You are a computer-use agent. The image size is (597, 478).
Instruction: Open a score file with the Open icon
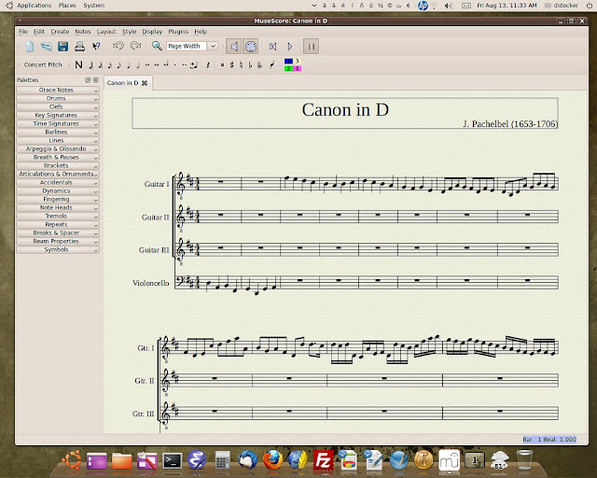click(46, 47)
